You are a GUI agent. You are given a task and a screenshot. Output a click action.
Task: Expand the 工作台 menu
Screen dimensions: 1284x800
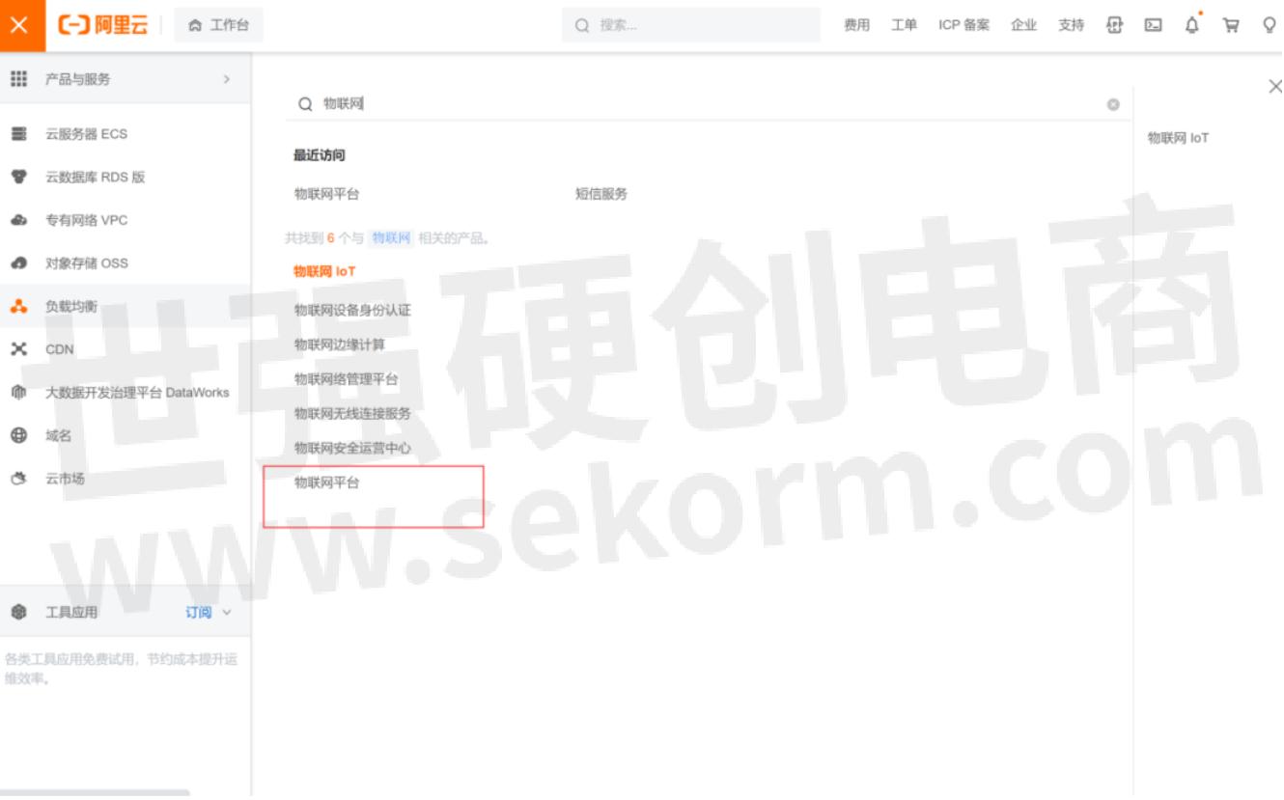pyautogui.click(x=218, y=24)
